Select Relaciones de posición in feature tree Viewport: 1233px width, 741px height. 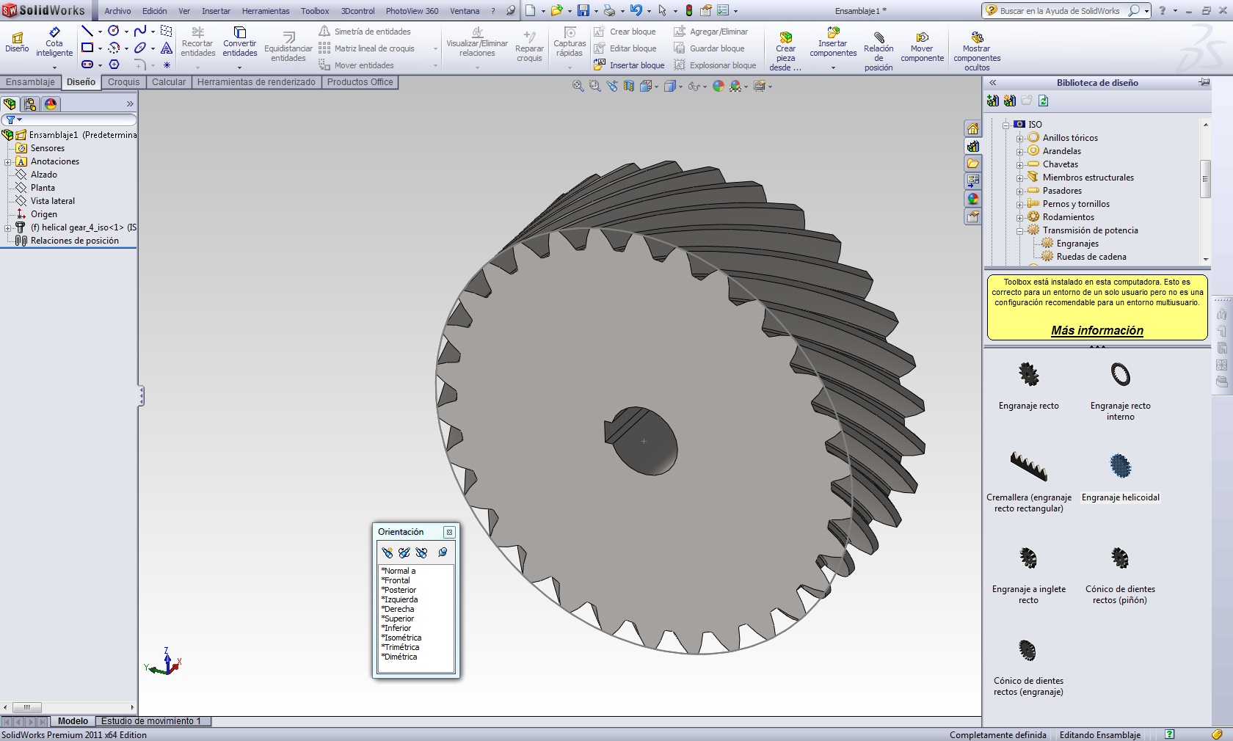click(74, 241)
